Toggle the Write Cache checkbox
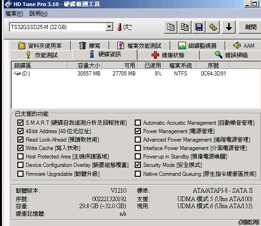 pos(20,148)
